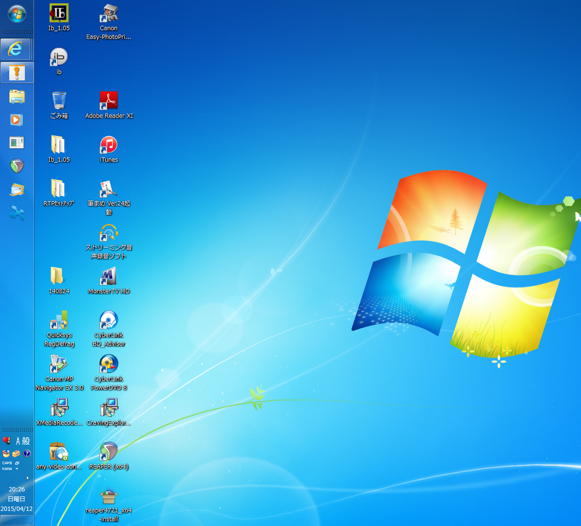Open the RTPセットアップ folder

point(59,192)
